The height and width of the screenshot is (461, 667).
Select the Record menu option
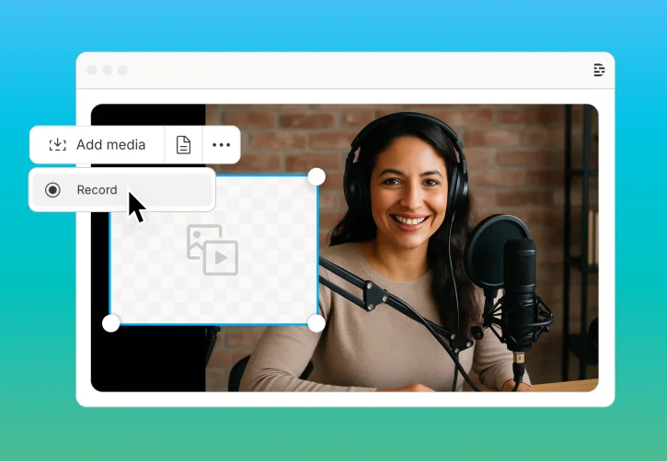(122, 190)
